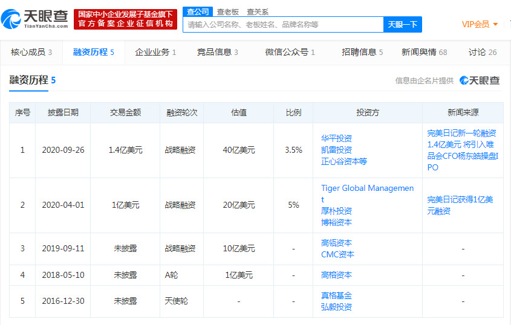Screen dimensions: 511x325
Task: Open the 竞品信息 3 tab
Action: [217, 52]
